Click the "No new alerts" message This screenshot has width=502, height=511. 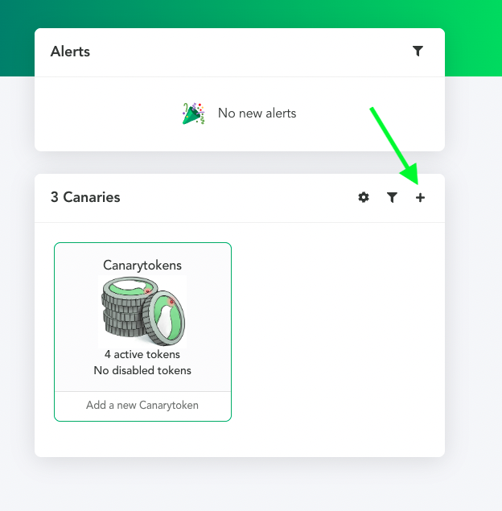(x=257, y=113)
